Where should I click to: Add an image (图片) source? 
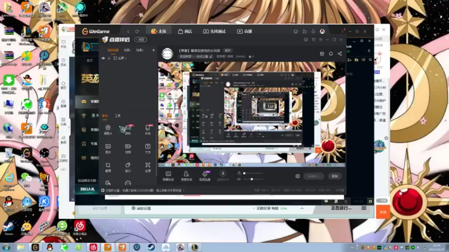pyautogui.click(x=108, y=148)
